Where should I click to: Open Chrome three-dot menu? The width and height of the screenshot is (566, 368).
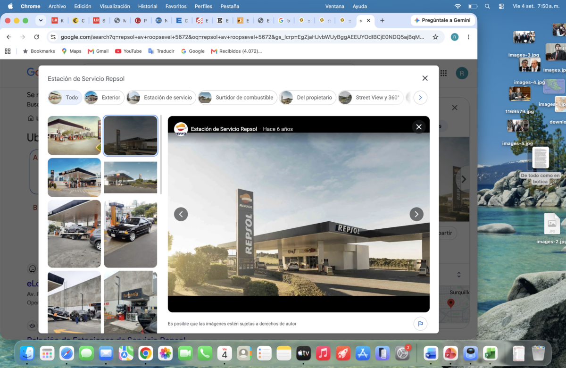point(468,37)
